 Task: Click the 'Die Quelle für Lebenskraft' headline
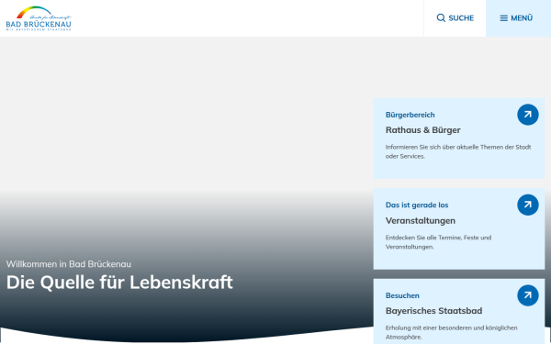click(x=119, y=283)
